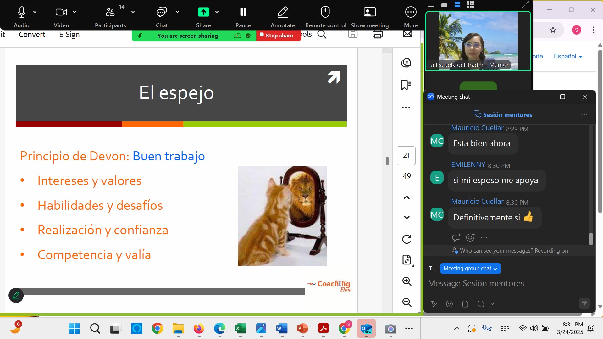Open the E-Sign menu
The height and width of the screenshot is (339, 603).
[x=69, y=35]
